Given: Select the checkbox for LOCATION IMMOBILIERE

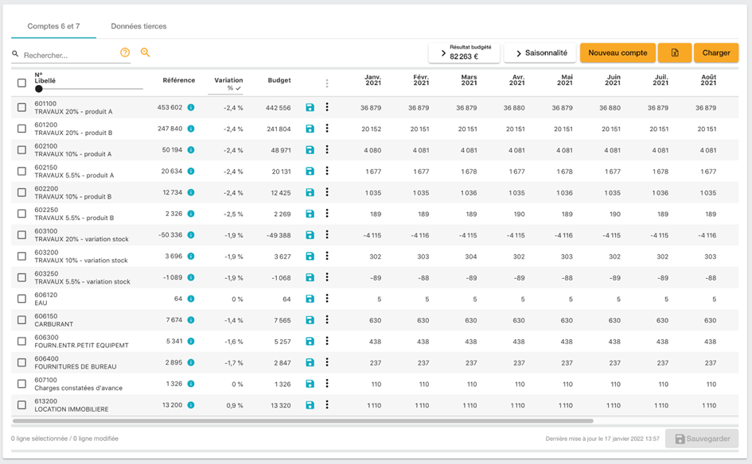Looking at the screenshot, I should pos(21,404).
